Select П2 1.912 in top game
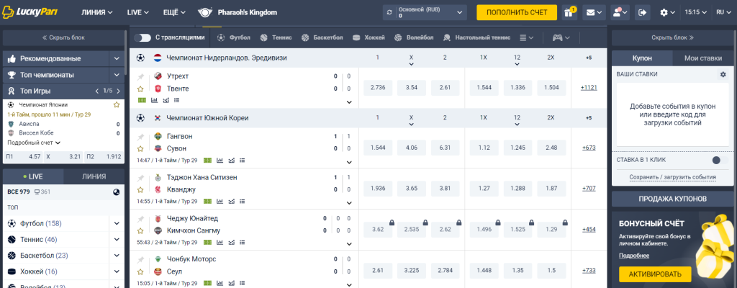The width and height of the screenshot is (737, 288). (105, 157)
